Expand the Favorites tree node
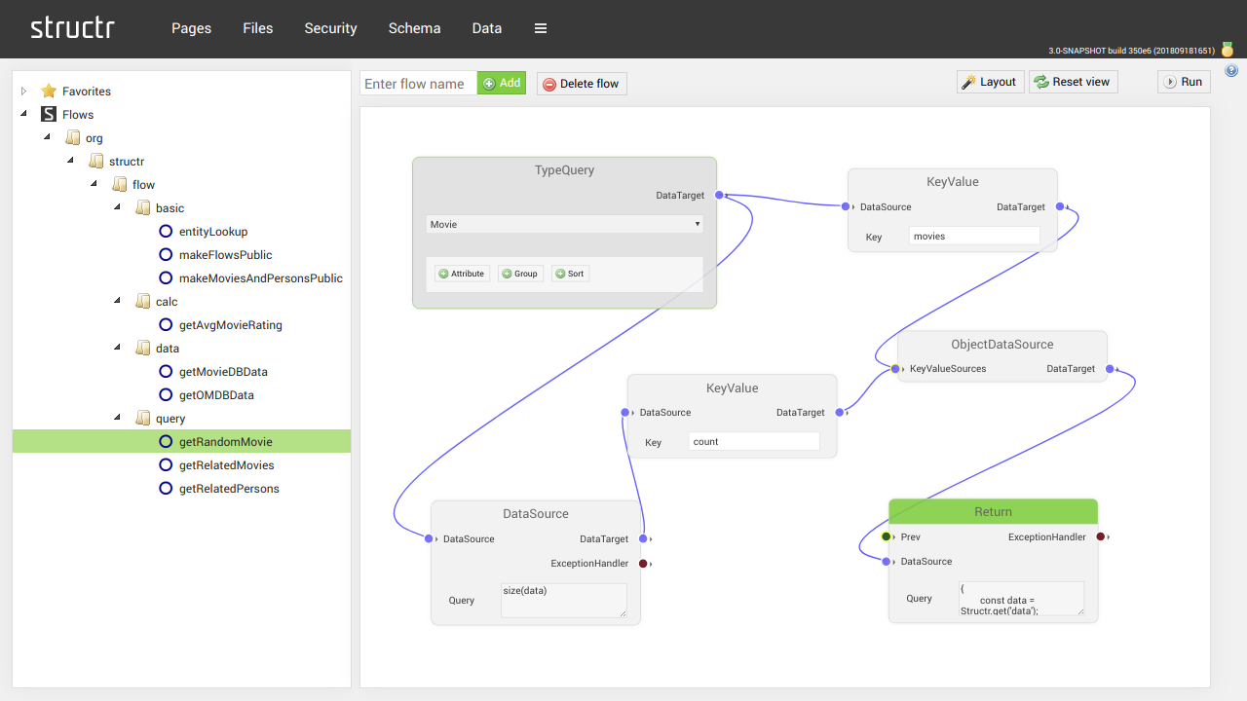This screenshot has height=701, width=1247. click(22, 91)
